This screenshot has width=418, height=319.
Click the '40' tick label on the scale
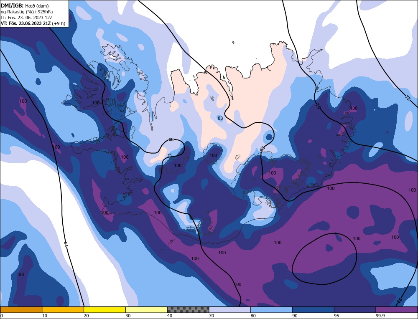tap(170, 316)
